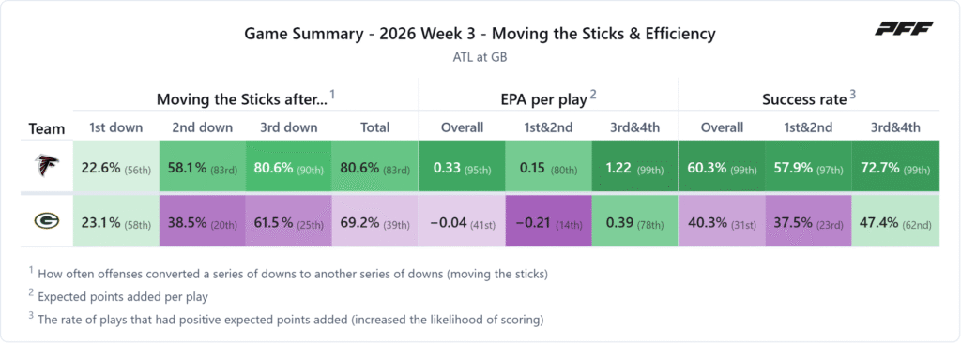Click the PFF logo

coord(904,28)
